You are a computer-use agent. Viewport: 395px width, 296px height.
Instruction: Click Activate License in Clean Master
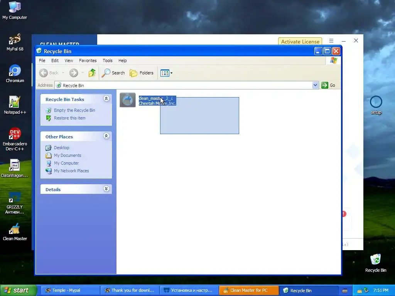300,42
